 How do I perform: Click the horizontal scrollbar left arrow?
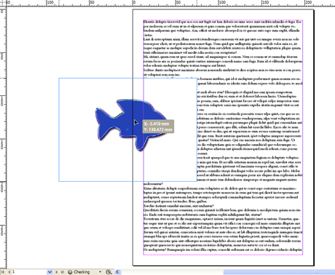point(118,272)
